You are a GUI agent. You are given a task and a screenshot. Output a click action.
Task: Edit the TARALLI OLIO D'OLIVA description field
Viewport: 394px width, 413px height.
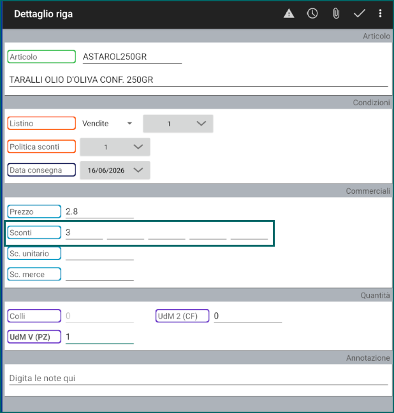click(198, 80)
